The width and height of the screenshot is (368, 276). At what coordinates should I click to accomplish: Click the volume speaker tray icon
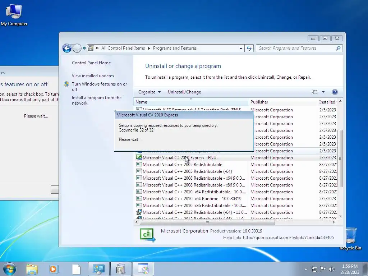(332, 269)
